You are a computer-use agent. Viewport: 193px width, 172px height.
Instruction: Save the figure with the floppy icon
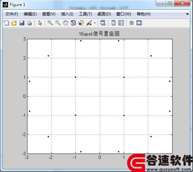tap(22, 23)
